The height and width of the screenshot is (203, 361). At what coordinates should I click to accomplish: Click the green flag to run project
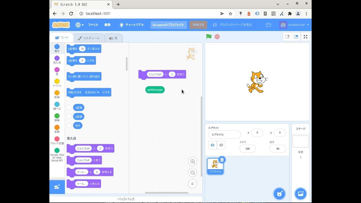coord(209,37)
